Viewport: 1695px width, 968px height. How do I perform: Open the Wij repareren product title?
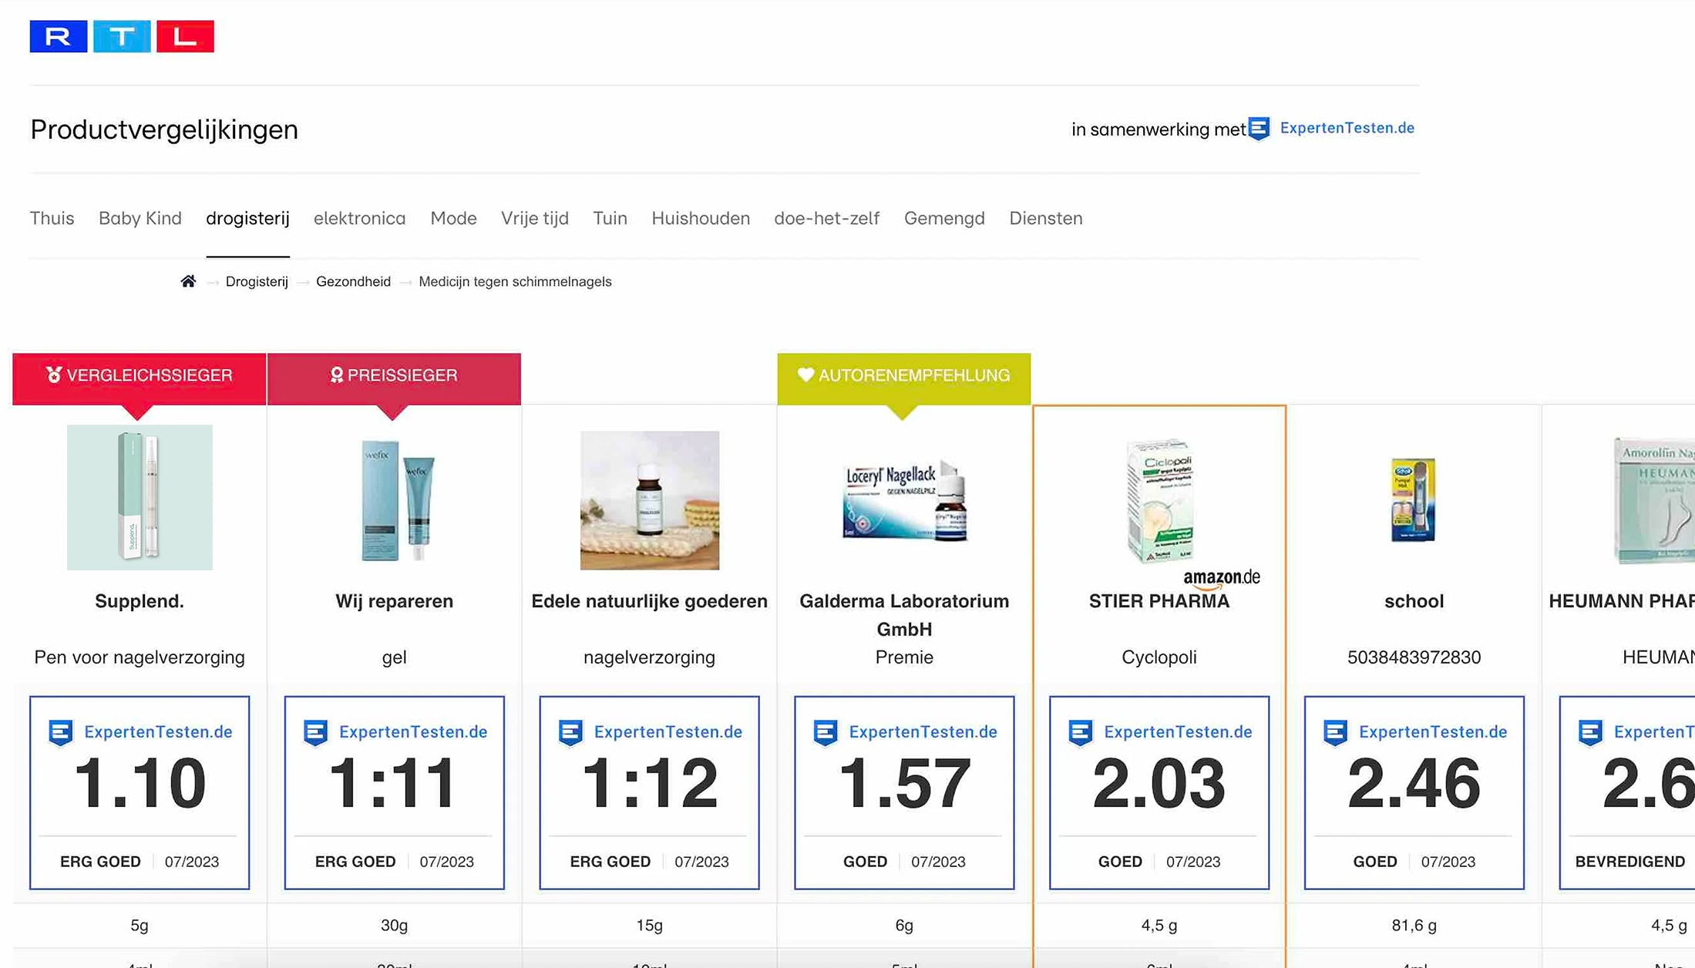[394, 601]
